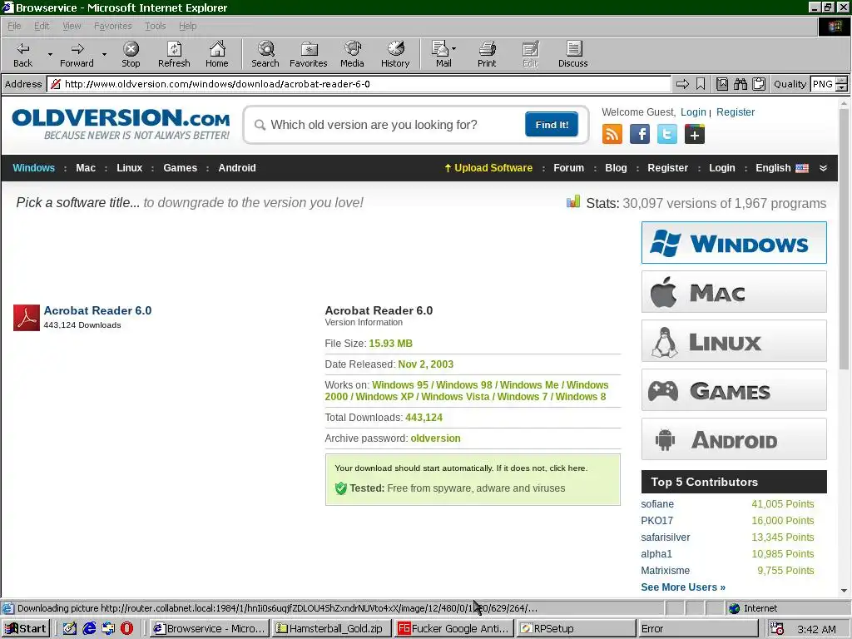This screenshot has width=852, height=639.
Task: Open the Twitter social icon
Action: (666, 134)
